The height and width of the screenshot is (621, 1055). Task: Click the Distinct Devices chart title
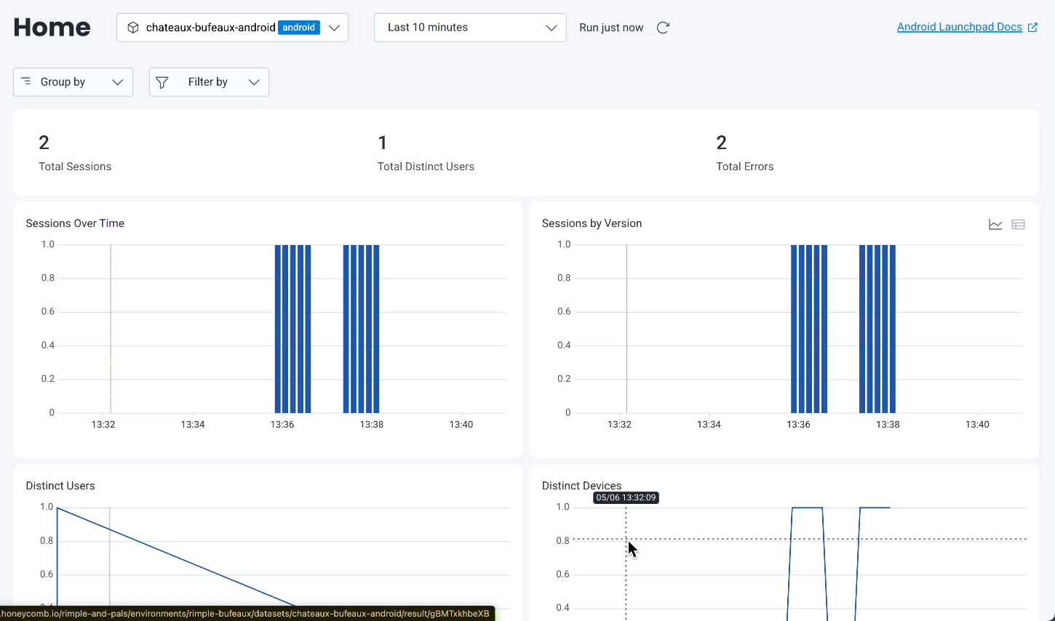[581, 486]
